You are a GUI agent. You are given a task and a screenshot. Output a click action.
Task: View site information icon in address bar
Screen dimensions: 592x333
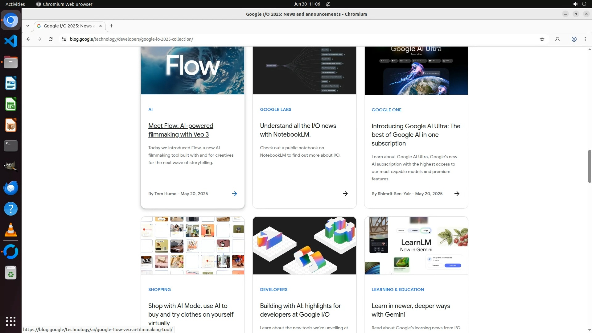pos(64,39)
